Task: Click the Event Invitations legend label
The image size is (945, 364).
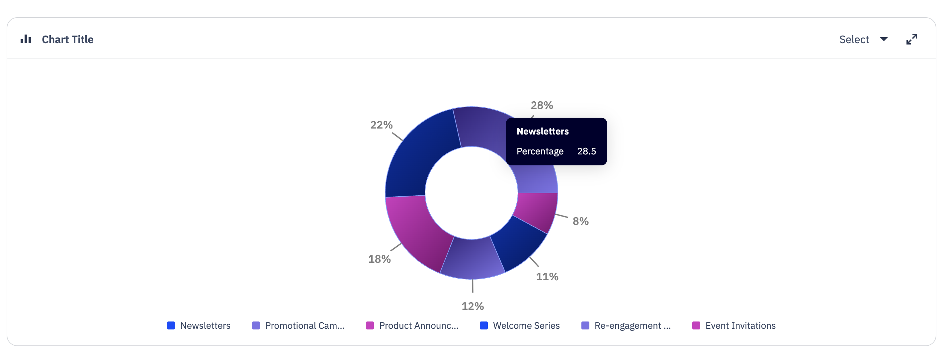Action: [x=740, y=325]
